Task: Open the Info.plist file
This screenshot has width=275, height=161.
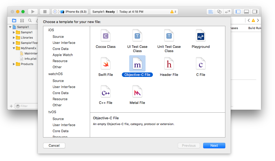Action: [31, 59]
